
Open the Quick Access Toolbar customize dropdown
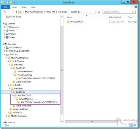pyautogui.click(x=14, y=3)
